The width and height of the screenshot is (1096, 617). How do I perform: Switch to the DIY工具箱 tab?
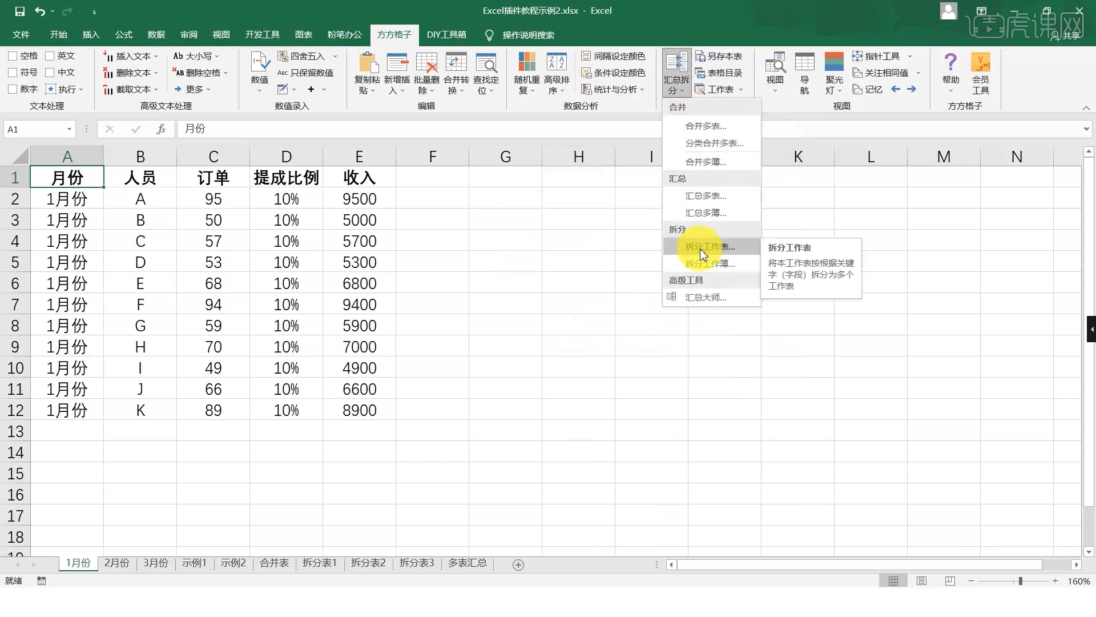click(446, 35)
